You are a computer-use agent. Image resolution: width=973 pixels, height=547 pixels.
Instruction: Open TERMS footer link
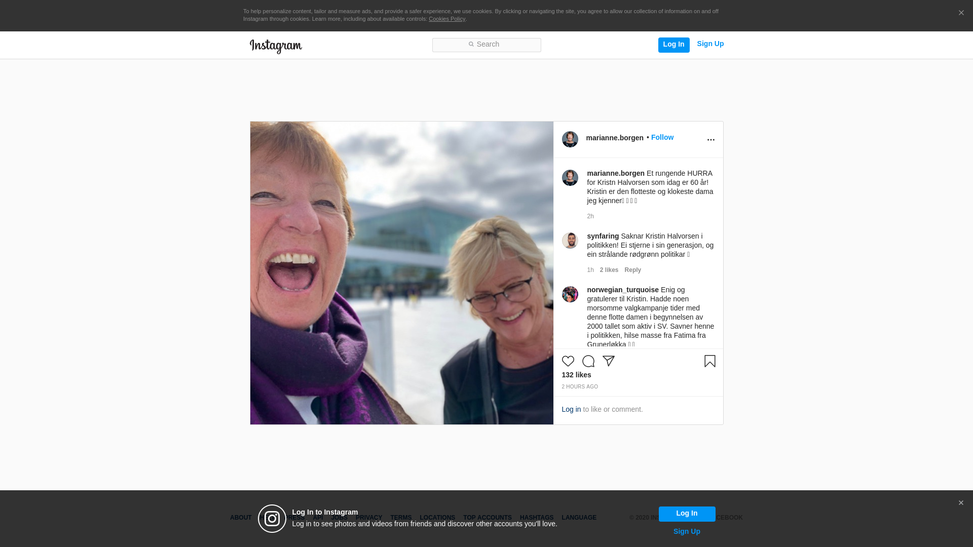(401, 518)
